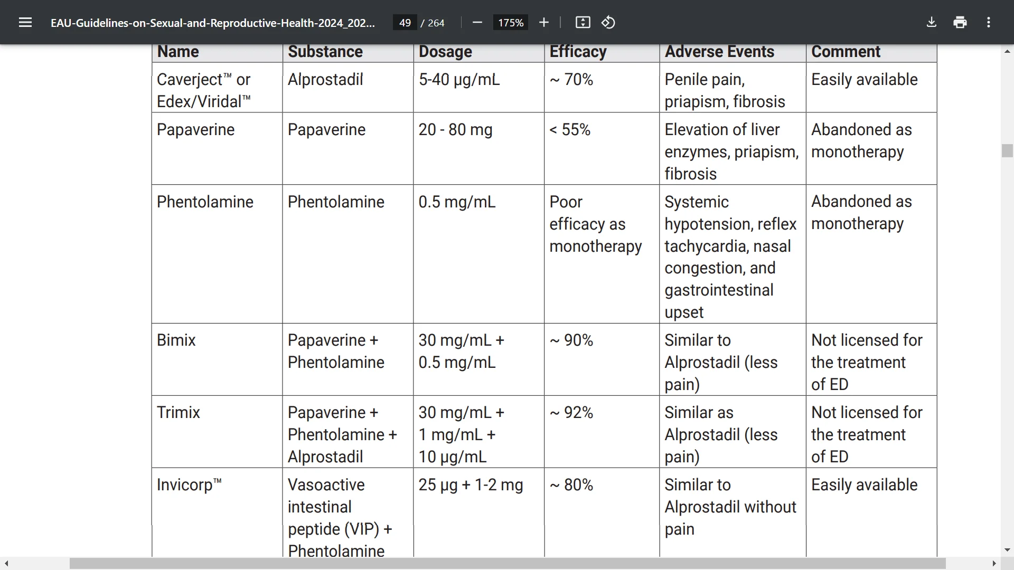Print the document
The width and height of the screenshot is (1014, 570).
[x=960, y=22]
